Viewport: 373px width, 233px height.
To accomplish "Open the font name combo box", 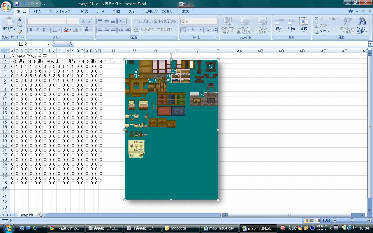I will (47, 21).
